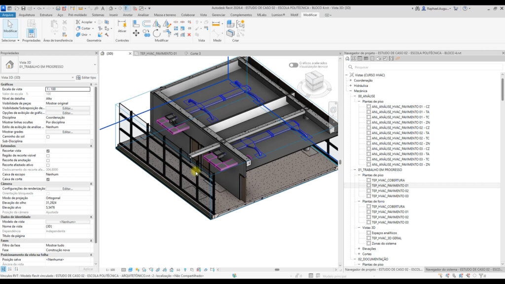Click the Create similar box icon
This screenshot has width=505, height=284.
(x=231, y=24)
